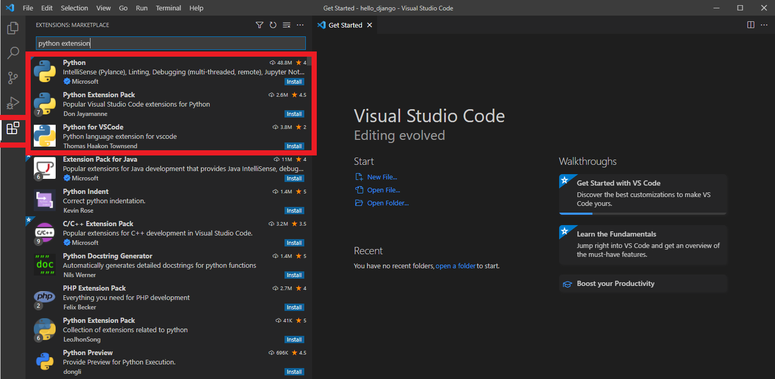Click the Python Preview extension icon
The height and width of the screenshot is (379, 775).
tap(45, 362)
